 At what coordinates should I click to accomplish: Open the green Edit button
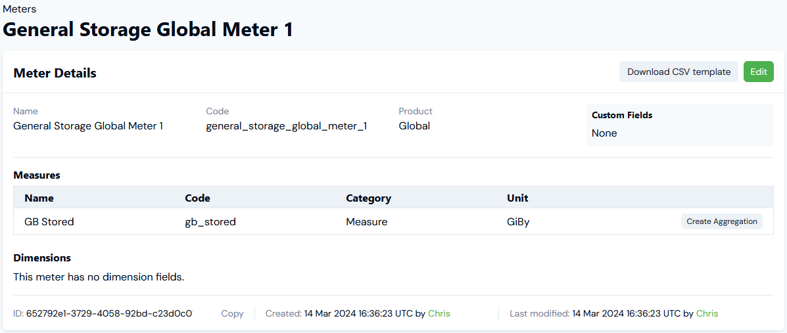[758, 72]
